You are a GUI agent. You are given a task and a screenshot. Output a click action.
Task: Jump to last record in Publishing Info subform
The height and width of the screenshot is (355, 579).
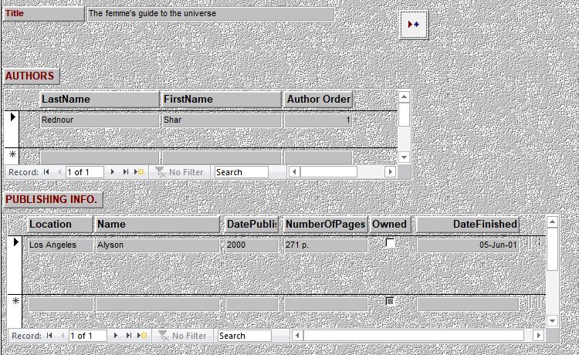click(129, 336)
